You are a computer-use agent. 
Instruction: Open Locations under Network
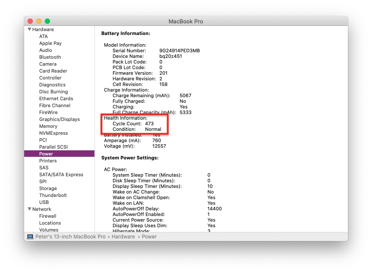tap(50, 223)
